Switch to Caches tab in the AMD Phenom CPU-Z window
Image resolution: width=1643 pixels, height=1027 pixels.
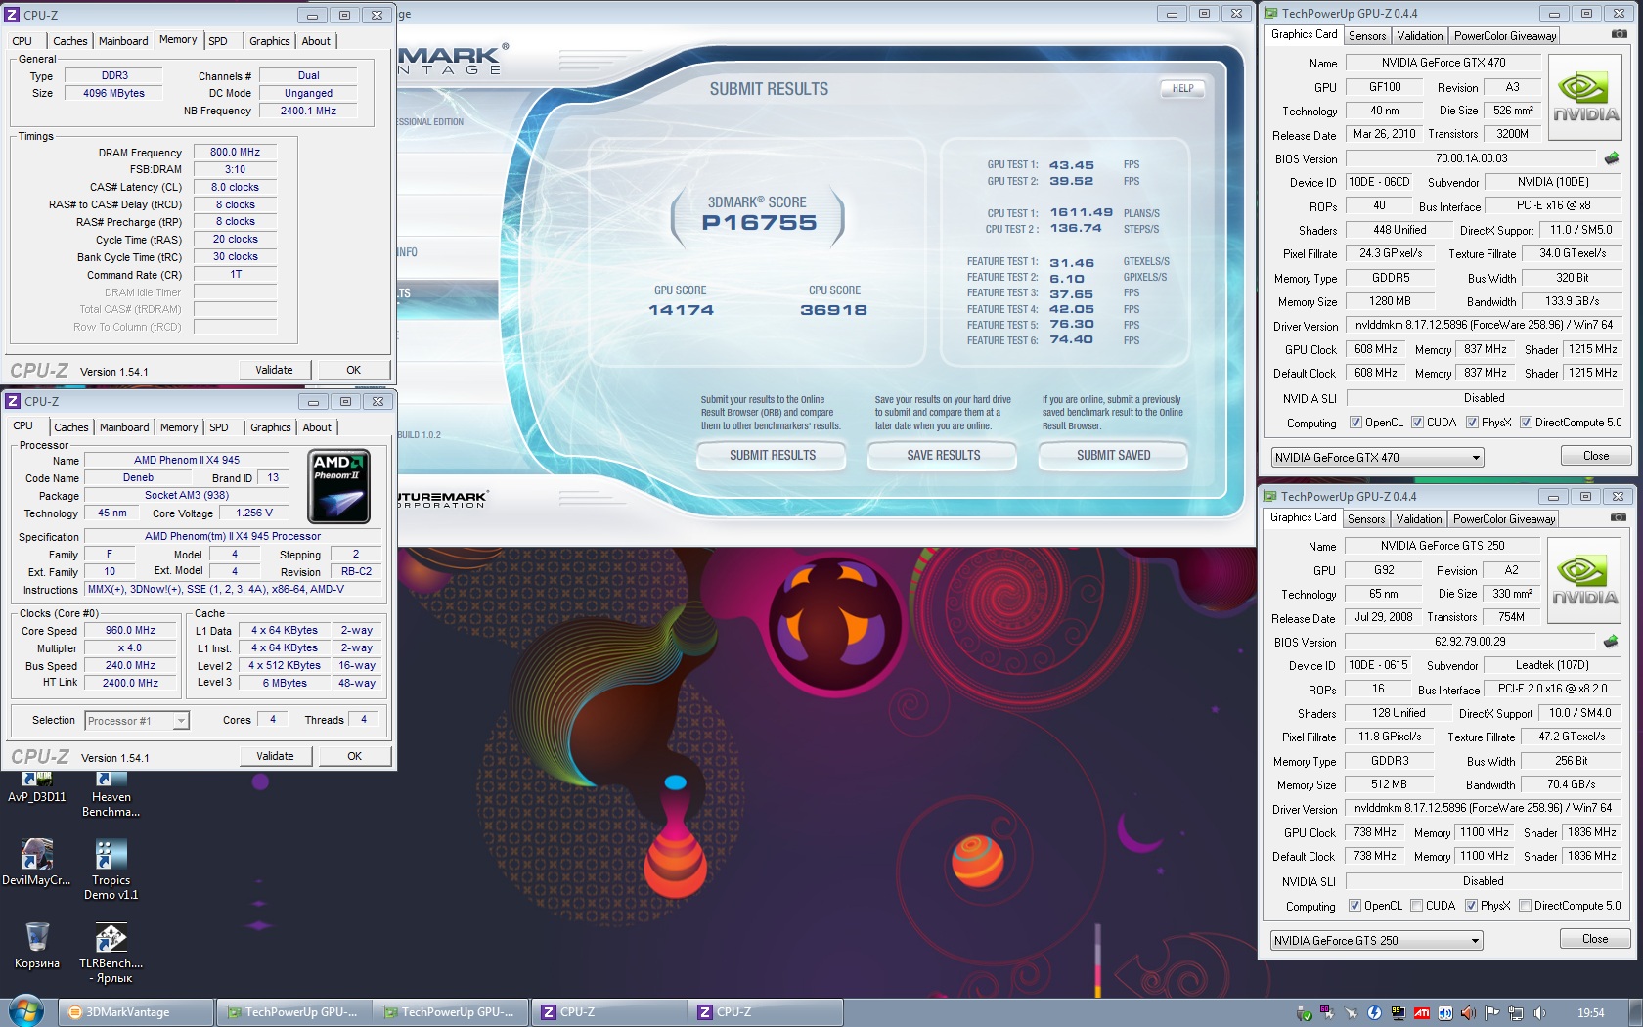coord(71,427)
